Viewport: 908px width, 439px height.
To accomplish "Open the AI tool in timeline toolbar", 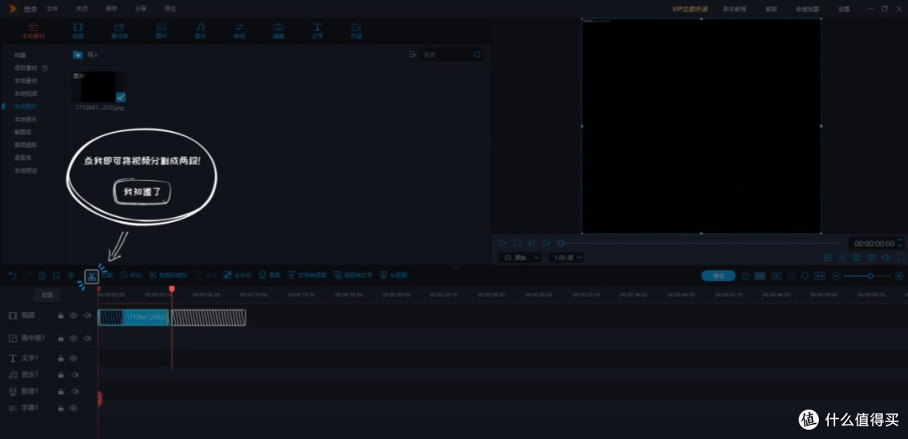I will 393,276.
